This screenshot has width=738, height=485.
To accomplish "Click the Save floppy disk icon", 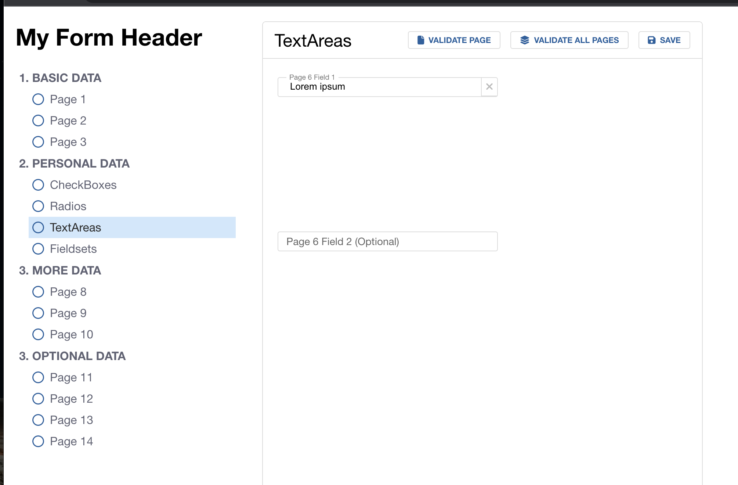I will coord(652,40).
